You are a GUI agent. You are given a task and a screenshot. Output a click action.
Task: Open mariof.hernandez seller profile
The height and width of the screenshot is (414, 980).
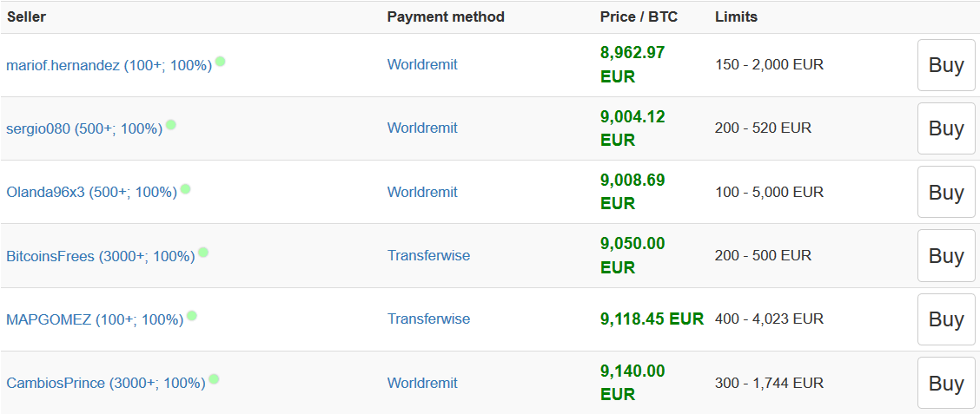[109, 65]
